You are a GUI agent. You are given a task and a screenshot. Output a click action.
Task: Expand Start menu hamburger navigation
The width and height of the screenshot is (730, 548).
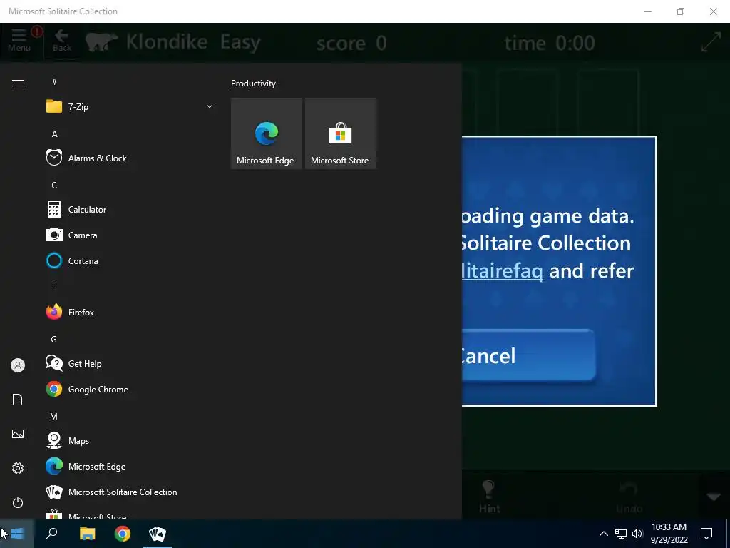tap(18, 83)
